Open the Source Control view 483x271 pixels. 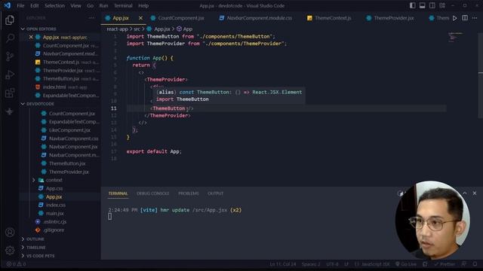coord(10,56)
